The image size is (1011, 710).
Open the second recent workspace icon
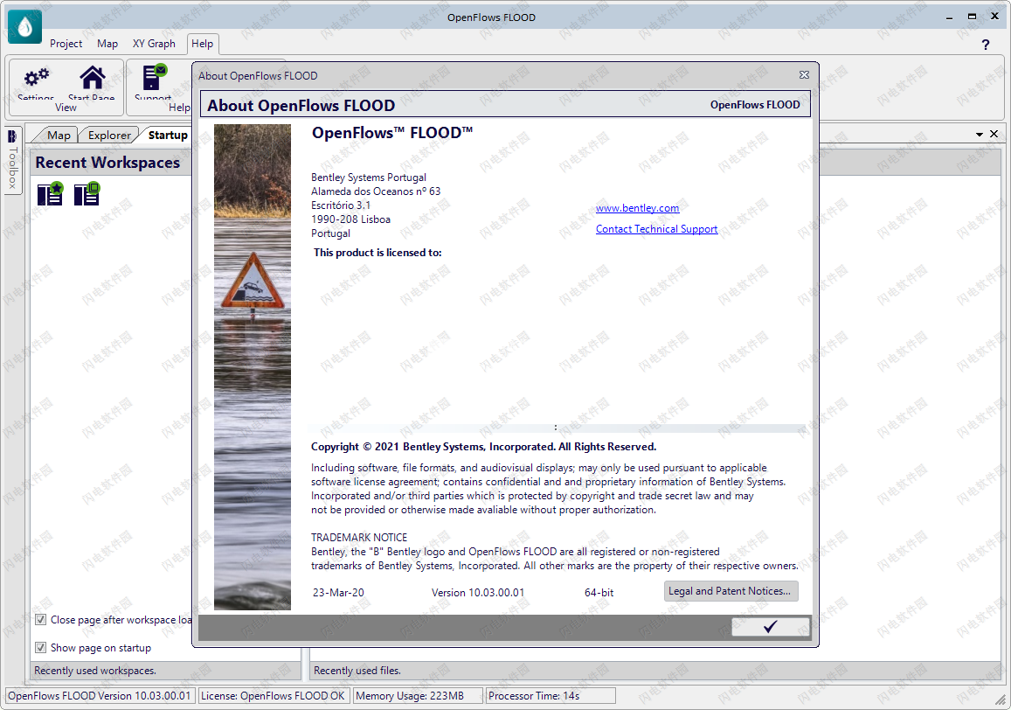[87, 193]
